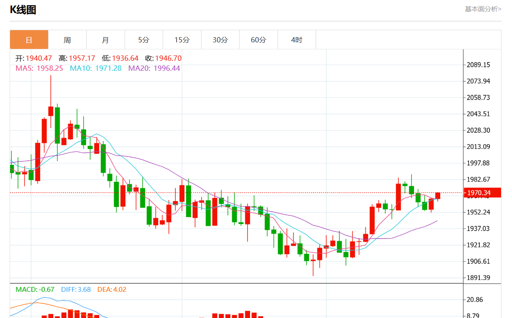Click the 20.86 MACD axis label
The width and height of the screenshot is (512, 318).
(475, 300)
